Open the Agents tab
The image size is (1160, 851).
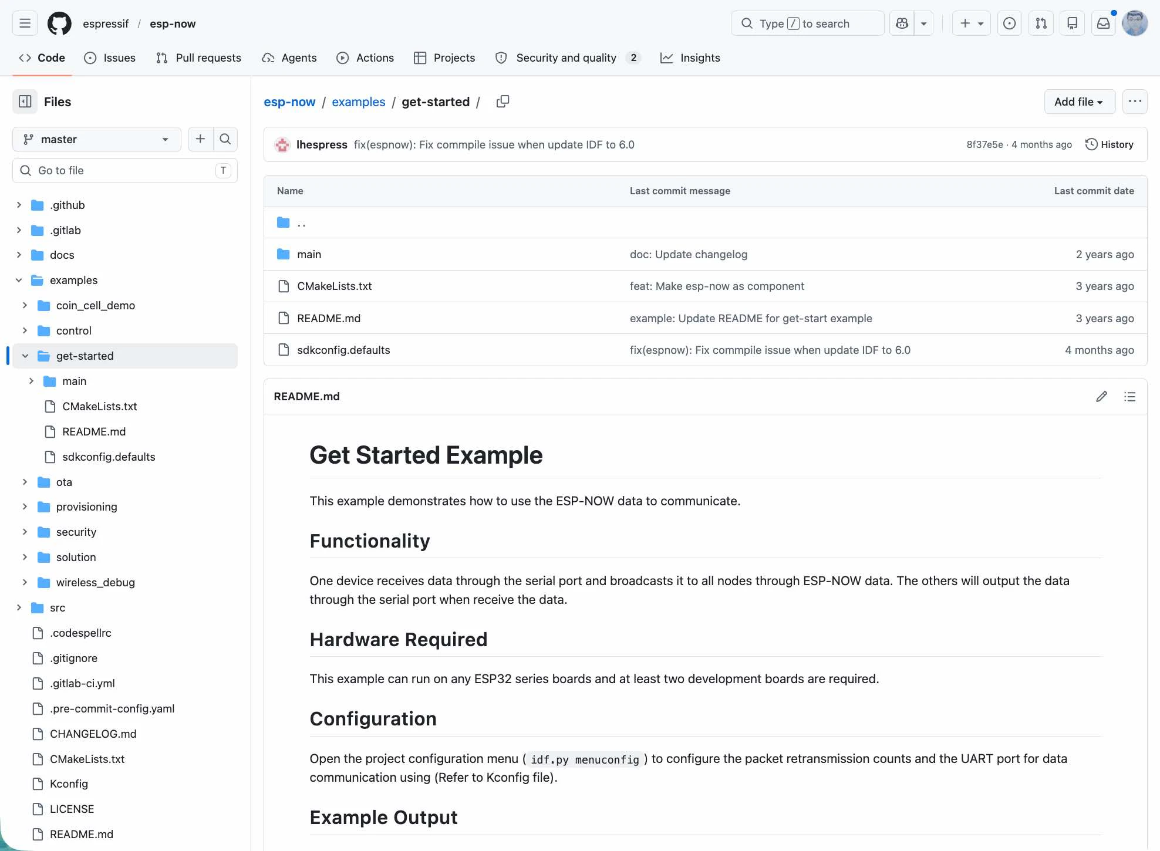click(289, 58)
